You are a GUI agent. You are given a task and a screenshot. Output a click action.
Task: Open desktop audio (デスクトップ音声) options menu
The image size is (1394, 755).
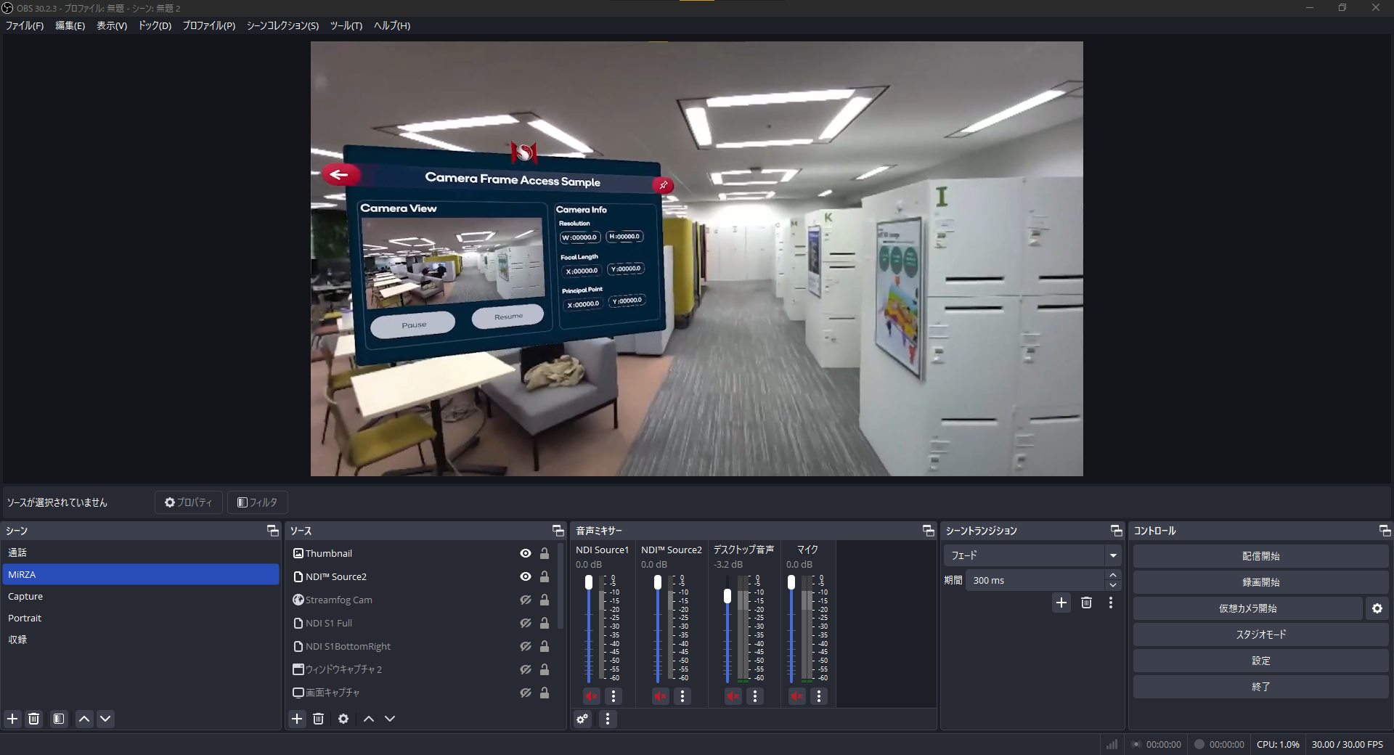pos(755,696)
